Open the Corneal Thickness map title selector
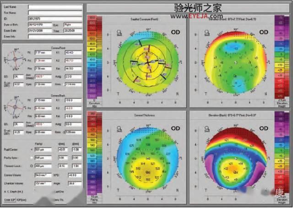The width and height of the screenshot is (293, 208). (x=144, y=115)
